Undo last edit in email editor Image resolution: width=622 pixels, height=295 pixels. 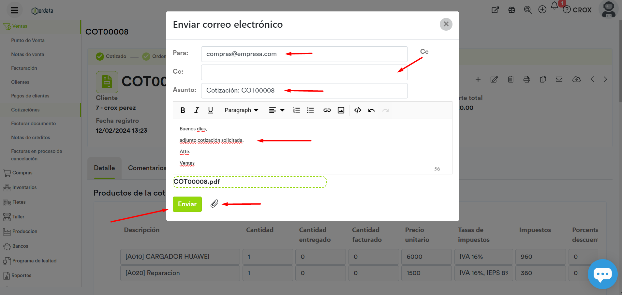click(371, 111)
